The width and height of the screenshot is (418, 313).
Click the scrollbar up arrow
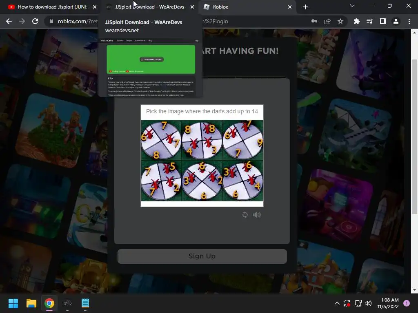coord(414,33)
